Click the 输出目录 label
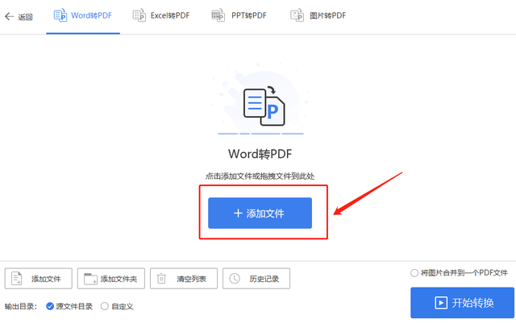516x323 pixels. click(x=21, y=306)
